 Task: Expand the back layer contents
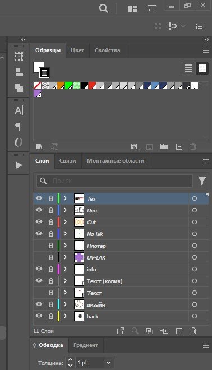(x=66, y=316)
